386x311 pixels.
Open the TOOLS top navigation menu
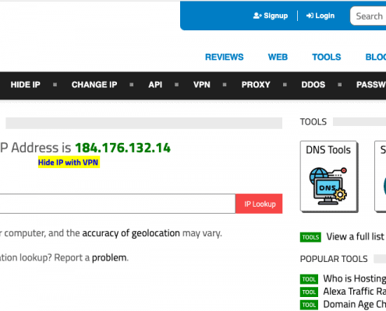(x=327, y=57)
